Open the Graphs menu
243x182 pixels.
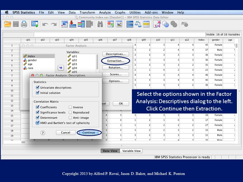[120, 12]
